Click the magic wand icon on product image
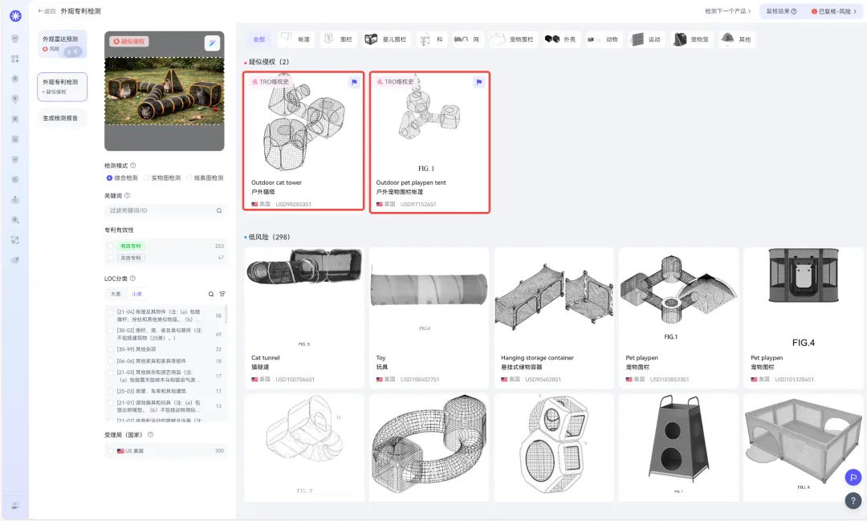The image size is (867, 521). tap(212, 43)
